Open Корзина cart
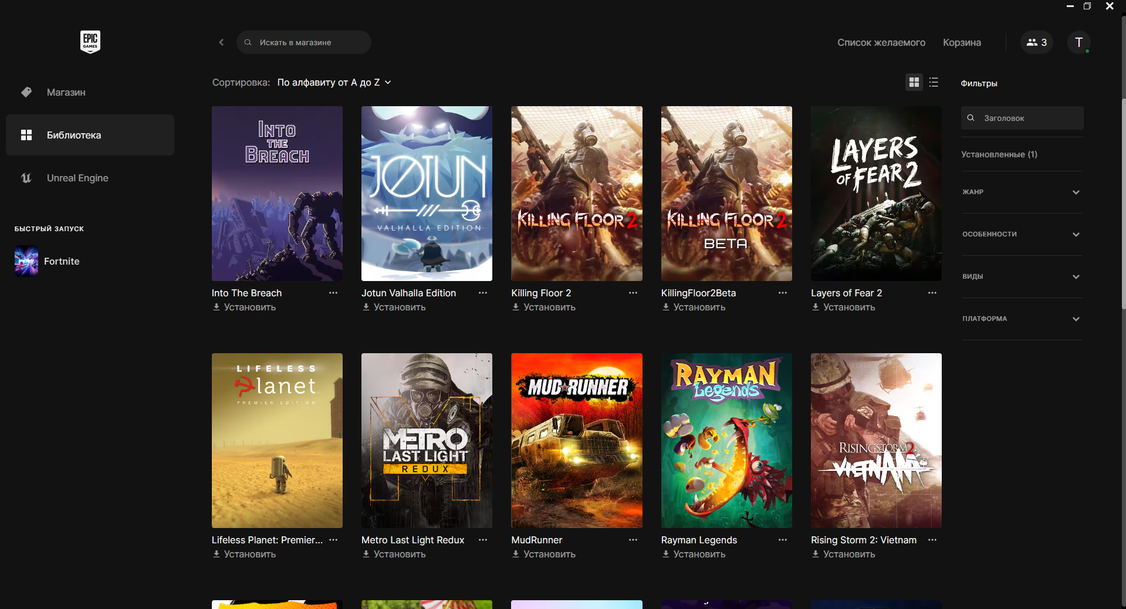The image size is (1126, 609). point(962,42)
